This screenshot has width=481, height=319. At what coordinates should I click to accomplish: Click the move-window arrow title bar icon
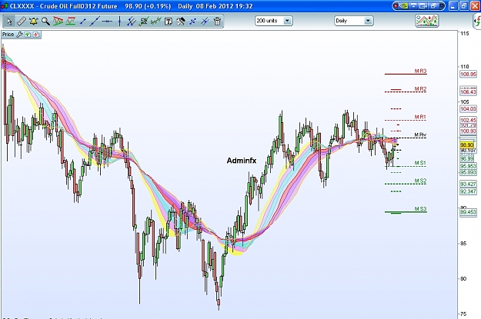tap(423, 6)
